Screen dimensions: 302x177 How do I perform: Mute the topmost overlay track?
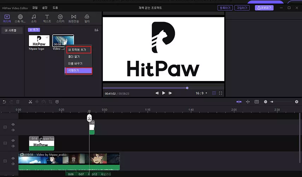click(13, 130)
